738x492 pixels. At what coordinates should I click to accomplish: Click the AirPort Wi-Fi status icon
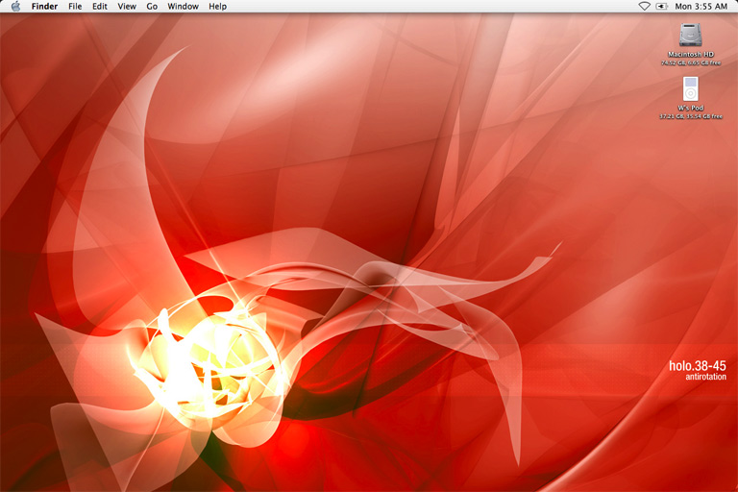click(x=644, y=6)
